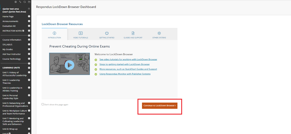
Task: Open the Video Tutorials play icon tab
Action: point(81,34)
